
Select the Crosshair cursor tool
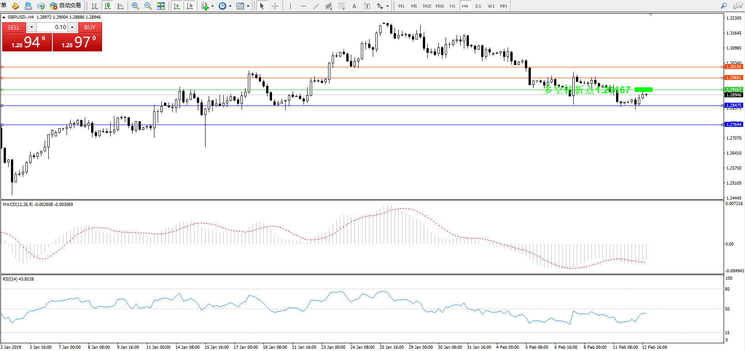(x=275, y=6)
